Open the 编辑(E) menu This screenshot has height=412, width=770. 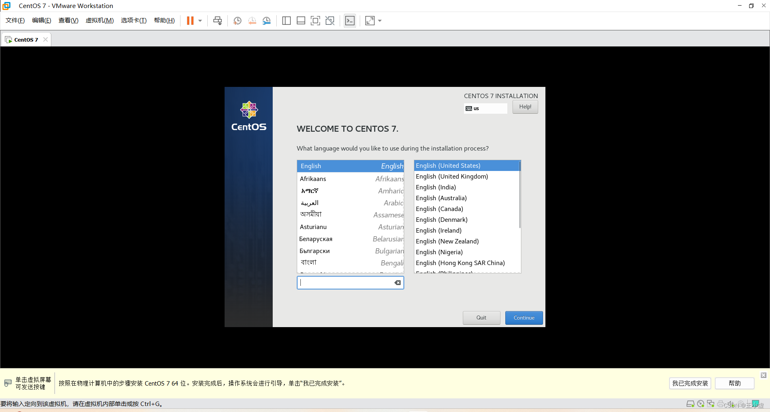(42, 20)
